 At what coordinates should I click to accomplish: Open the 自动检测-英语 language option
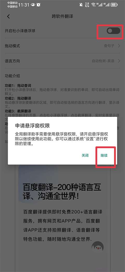point(103,61)
